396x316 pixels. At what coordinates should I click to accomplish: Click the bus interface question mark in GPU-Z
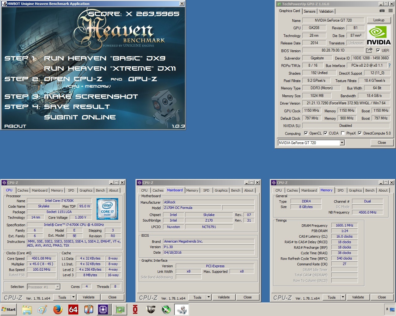tap(390, 65)
